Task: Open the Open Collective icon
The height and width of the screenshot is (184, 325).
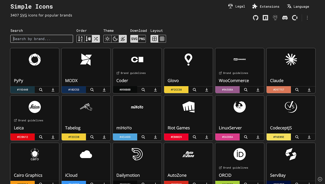Action: 295,18
